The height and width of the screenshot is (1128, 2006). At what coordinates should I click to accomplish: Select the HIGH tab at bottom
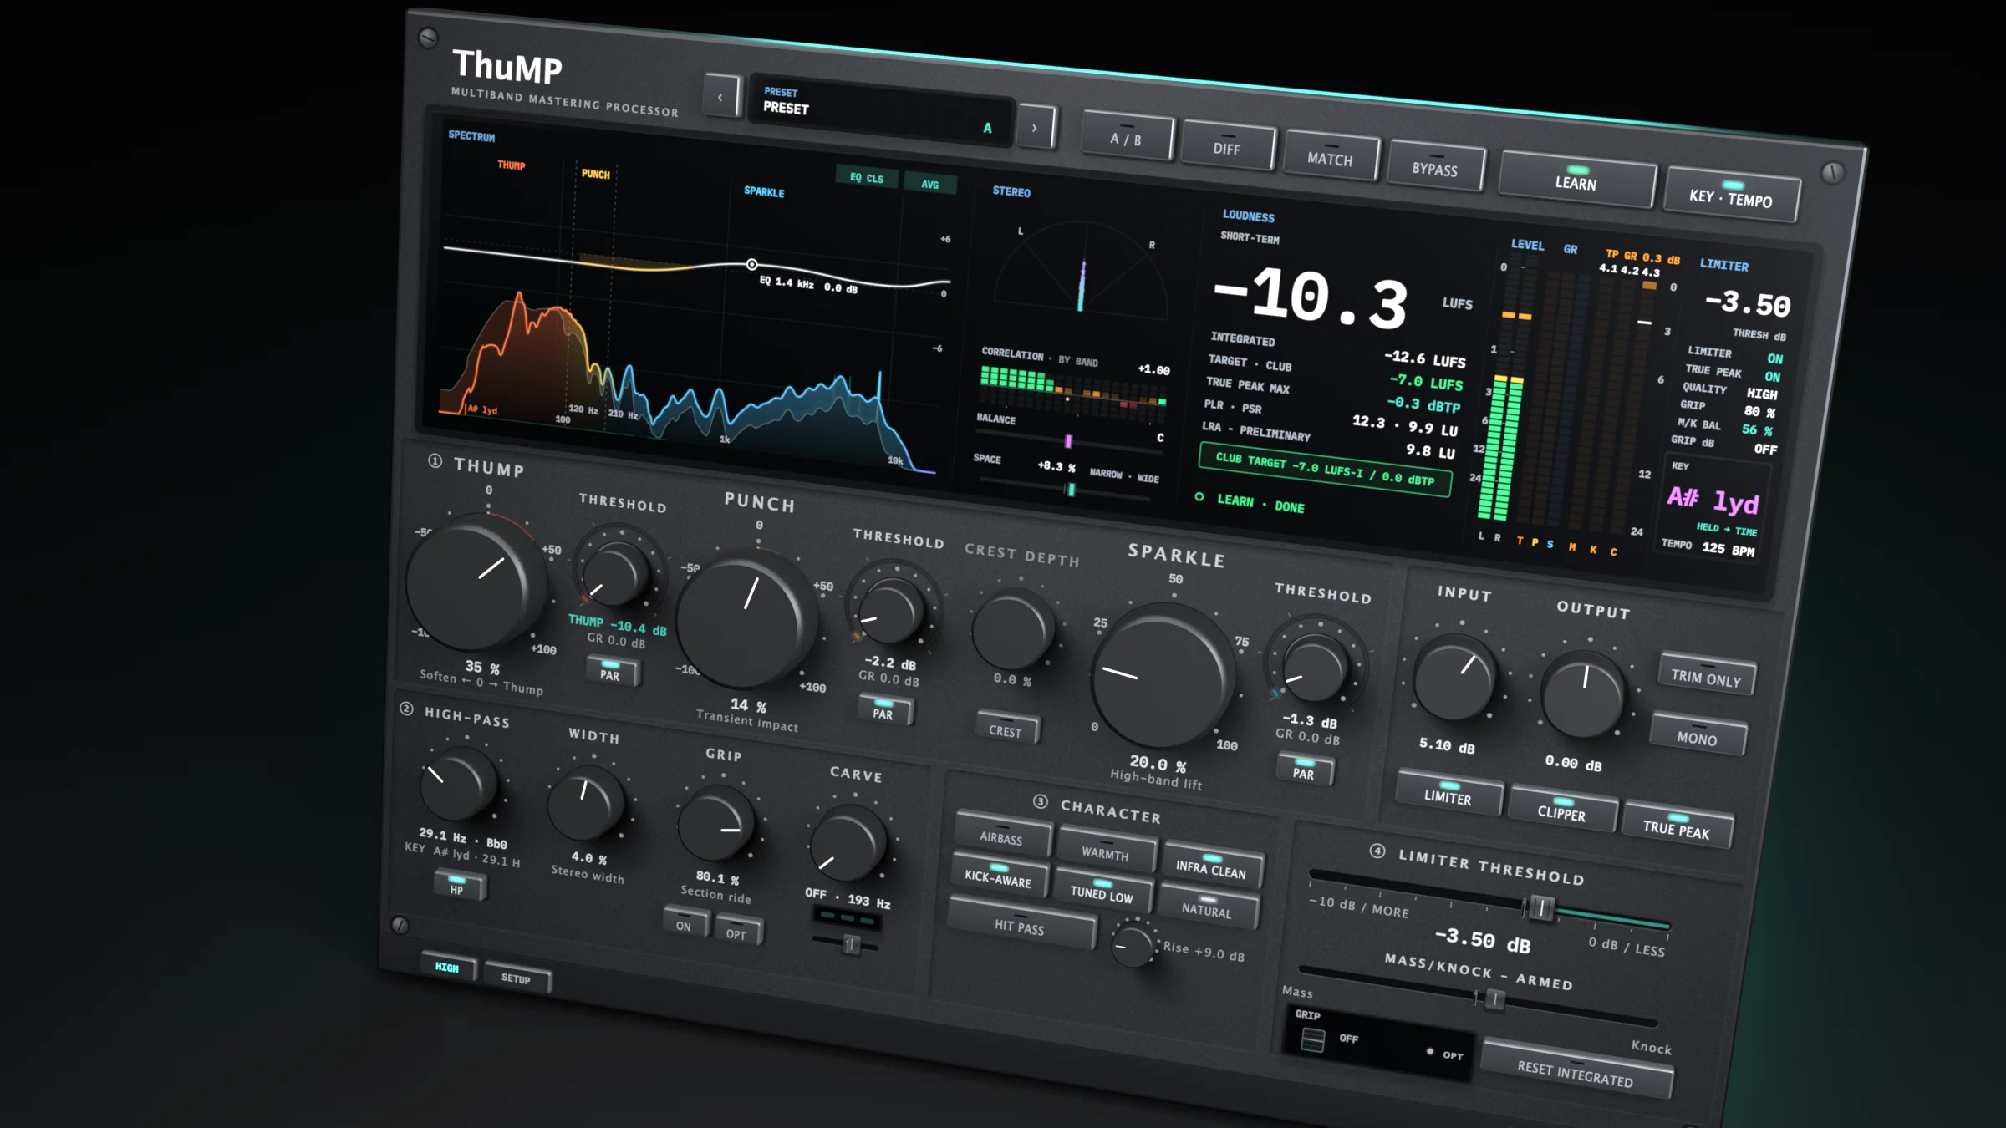coord(447,967)
